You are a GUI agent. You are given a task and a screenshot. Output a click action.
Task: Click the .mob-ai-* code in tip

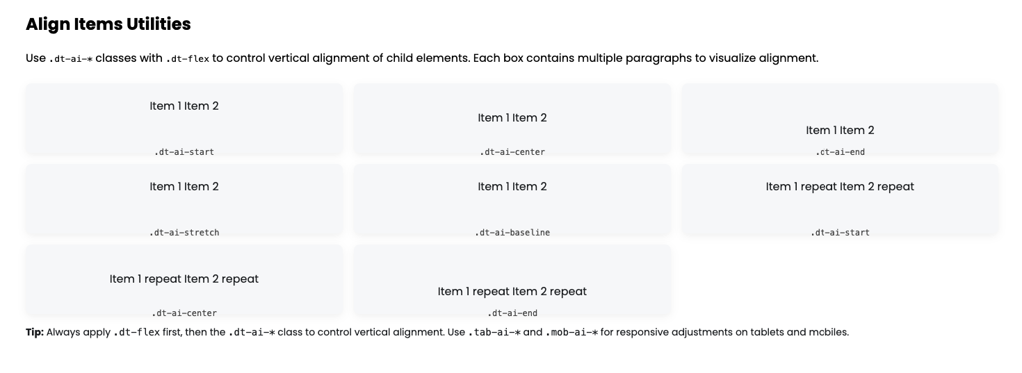pos(571,332)
